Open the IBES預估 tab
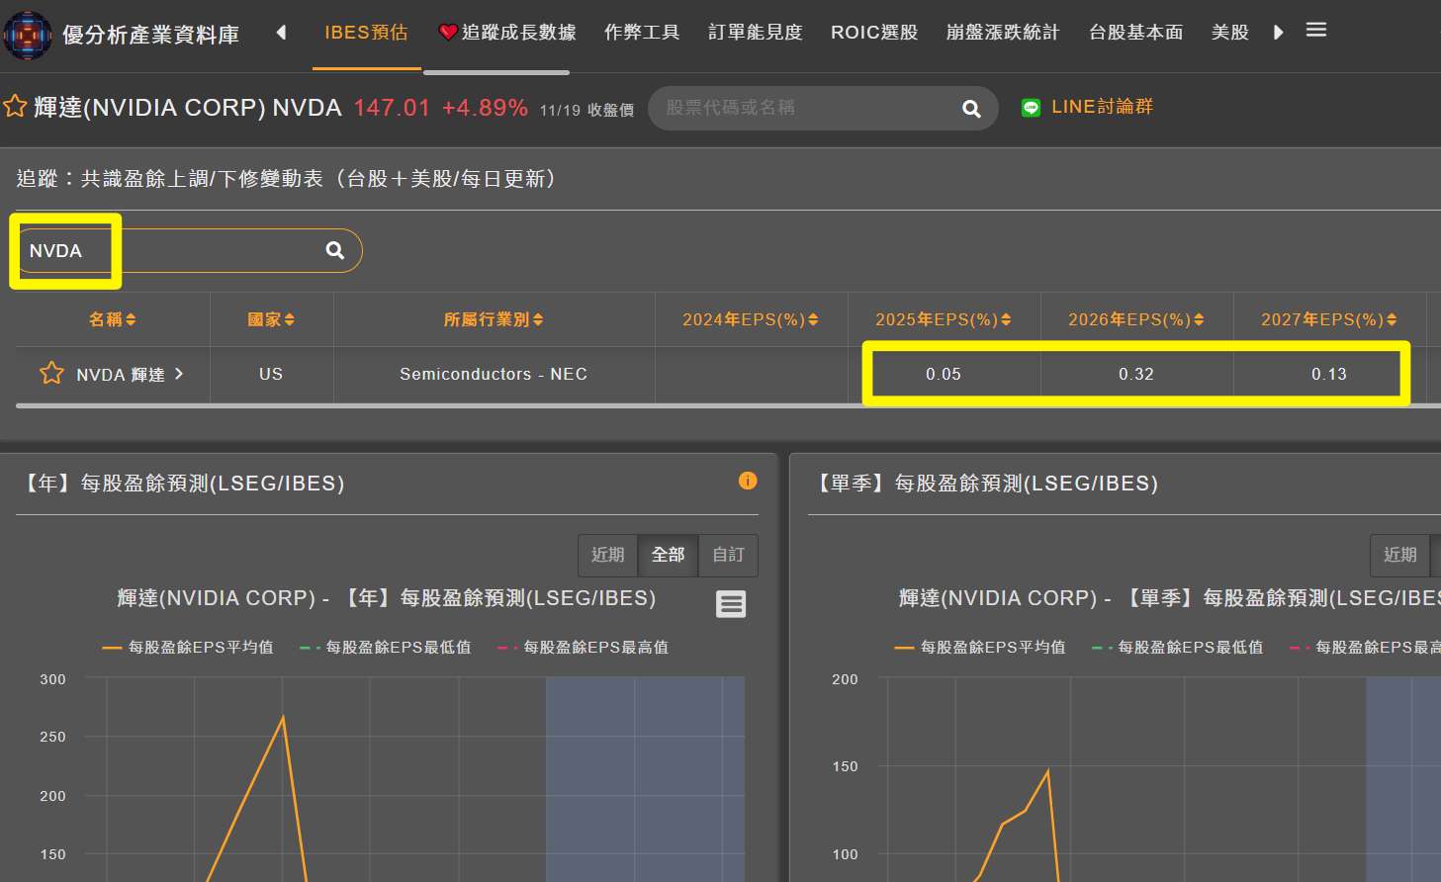This screenshot has height=882, width=1441. pyautogui.click(x=366, y=33)
